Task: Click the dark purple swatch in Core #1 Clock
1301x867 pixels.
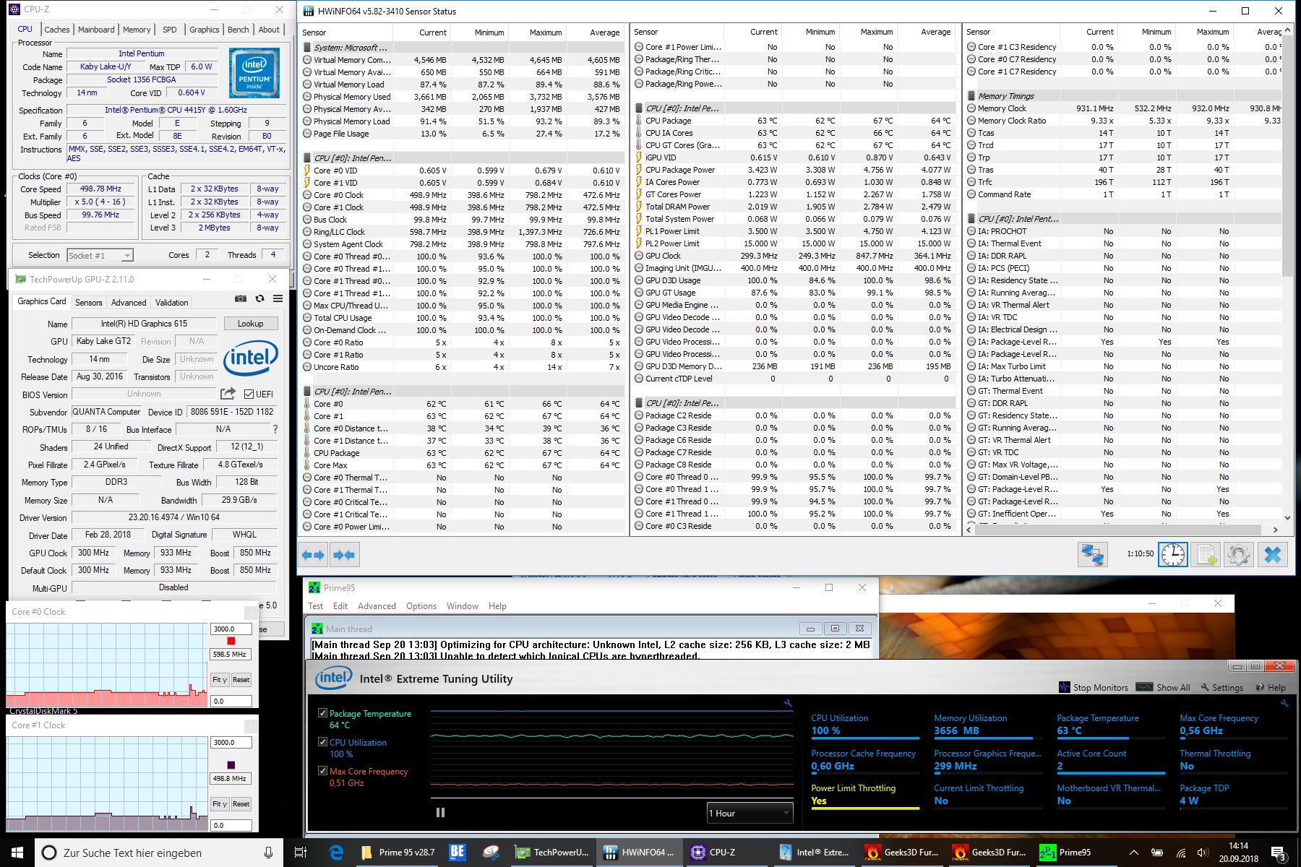Action: click(231, 765)
